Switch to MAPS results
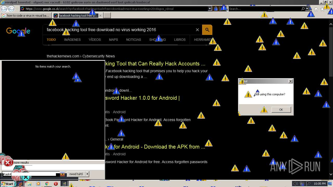 [113, 40]
